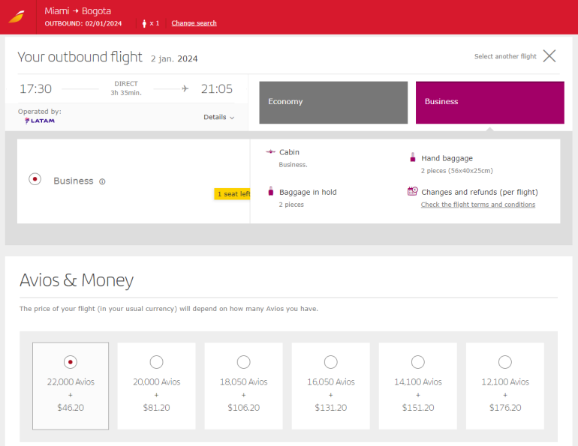
Task: Click the 1 seat left badge
Action: pyautogui.click(x=233, y=194)
